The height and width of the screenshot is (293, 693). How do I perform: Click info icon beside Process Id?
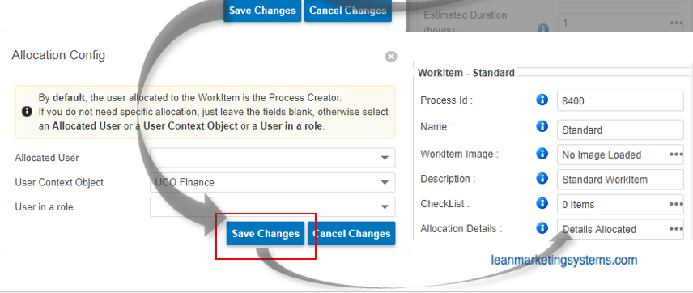pyautogui.click(x=542, y=100)
